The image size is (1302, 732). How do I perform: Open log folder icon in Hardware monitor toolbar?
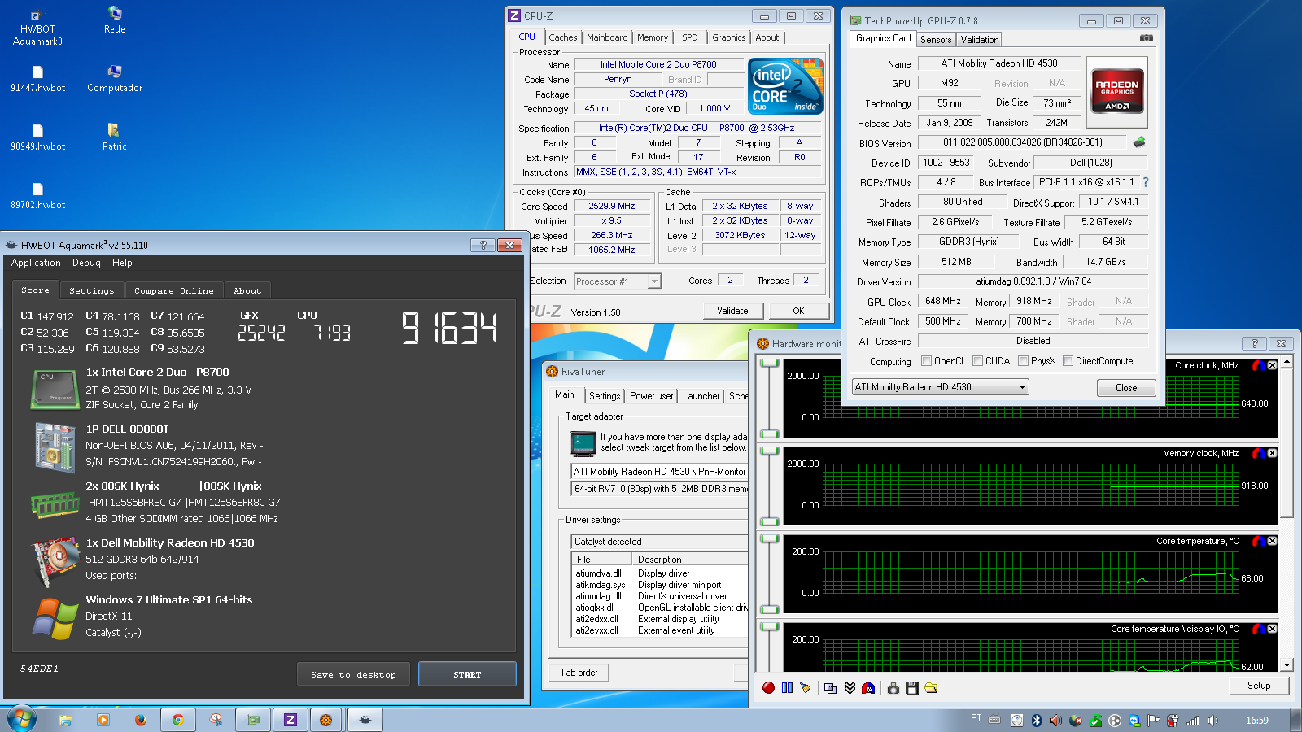pyautogui.click(x=931, y=688)
